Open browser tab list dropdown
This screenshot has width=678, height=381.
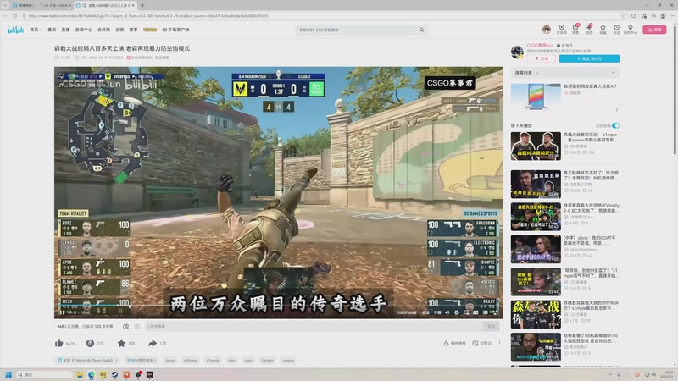pos(5,5)
